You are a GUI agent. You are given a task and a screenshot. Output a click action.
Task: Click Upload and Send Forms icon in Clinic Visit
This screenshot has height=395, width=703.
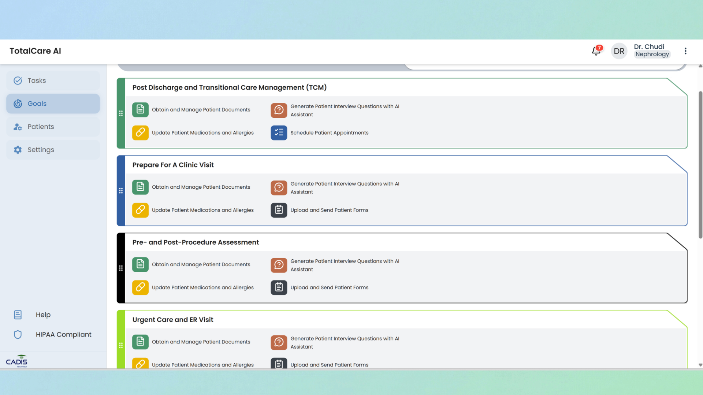tap(279, 210)
